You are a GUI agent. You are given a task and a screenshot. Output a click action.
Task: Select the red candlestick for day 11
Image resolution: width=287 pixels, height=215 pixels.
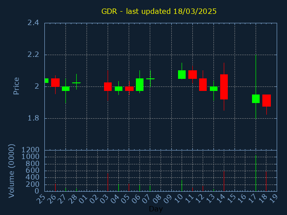(x=192, y=75)
